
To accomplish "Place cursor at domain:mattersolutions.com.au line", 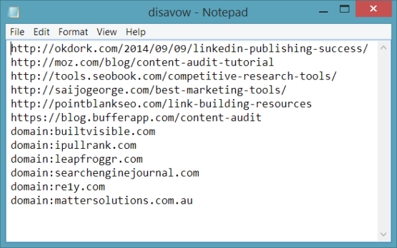I will click(x=102, y=200).
